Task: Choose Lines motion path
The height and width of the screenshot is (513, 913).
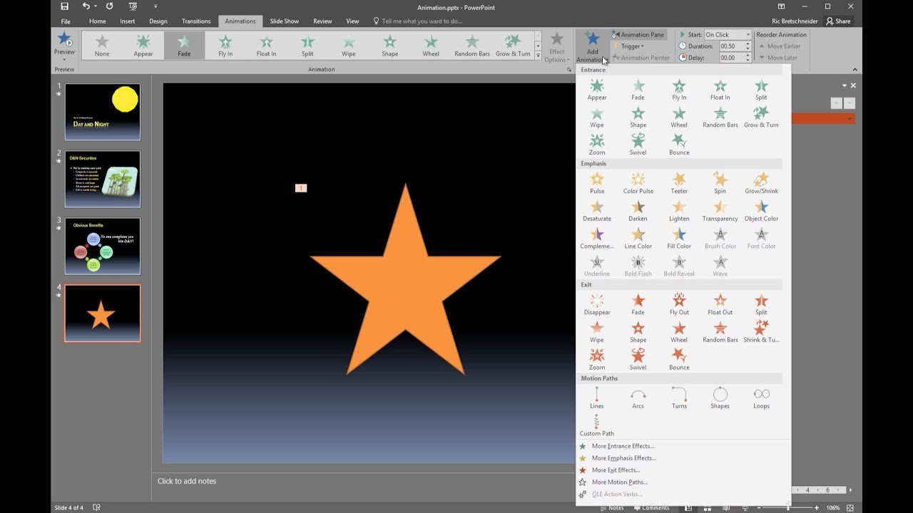Action: click(597, 398)
